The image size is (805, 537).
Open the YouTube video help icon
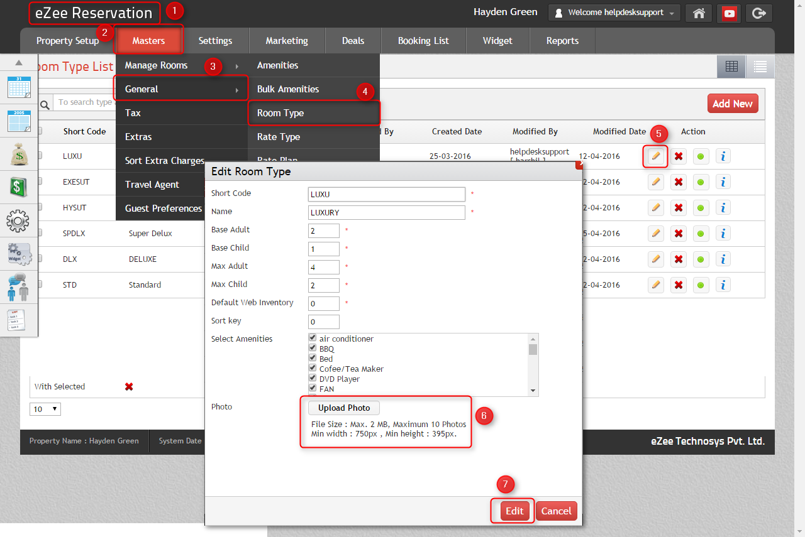[x=730, y=13]
